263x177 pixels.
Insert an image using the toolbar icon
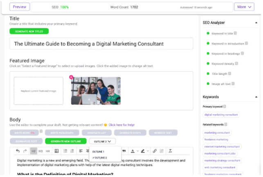point(57,151)
